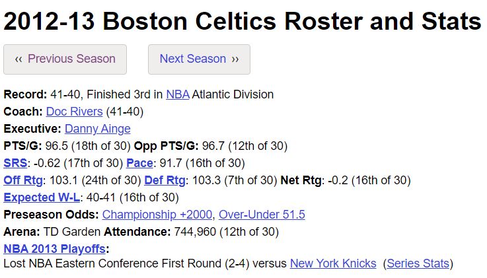The image size is (487, 278).
Task: Open the Championship +2000 preseason odds
Action: pos(157,215)
